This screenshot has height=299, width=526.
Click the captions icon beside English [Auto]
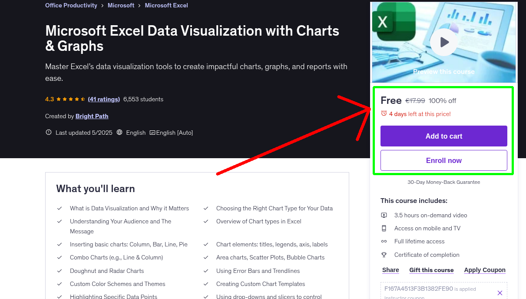pos(152,133)
